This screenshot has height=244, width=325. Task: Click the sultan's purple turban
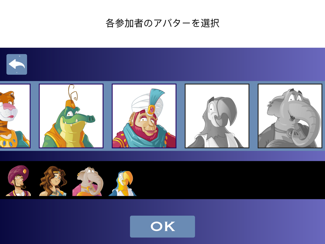click(18, 173)
